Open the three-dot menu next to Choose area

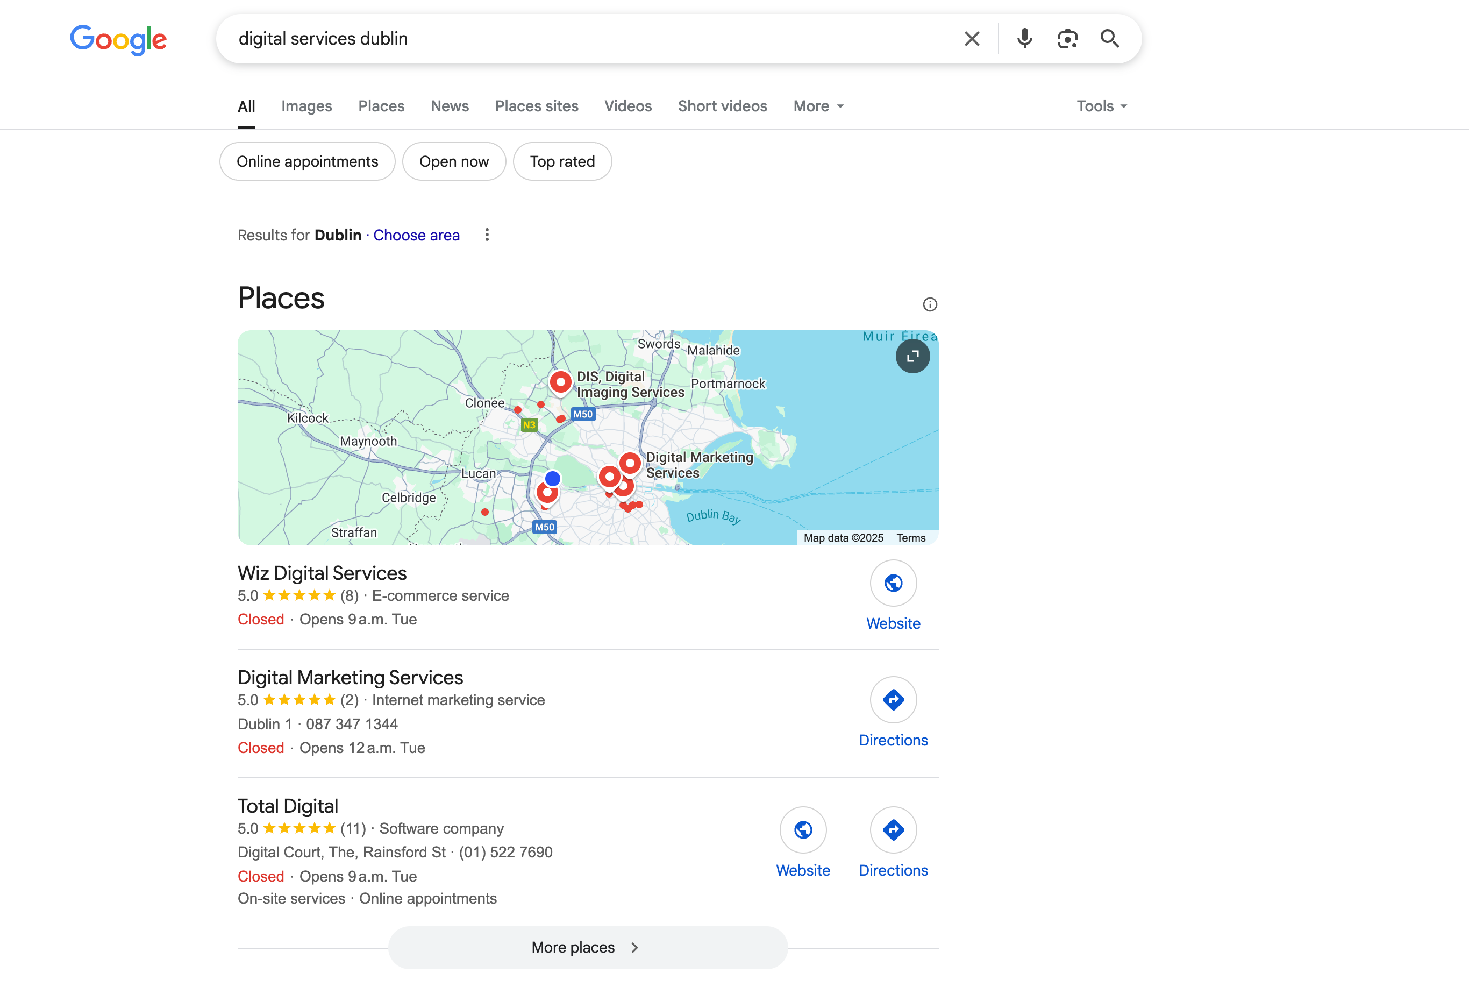pos(487,235)
